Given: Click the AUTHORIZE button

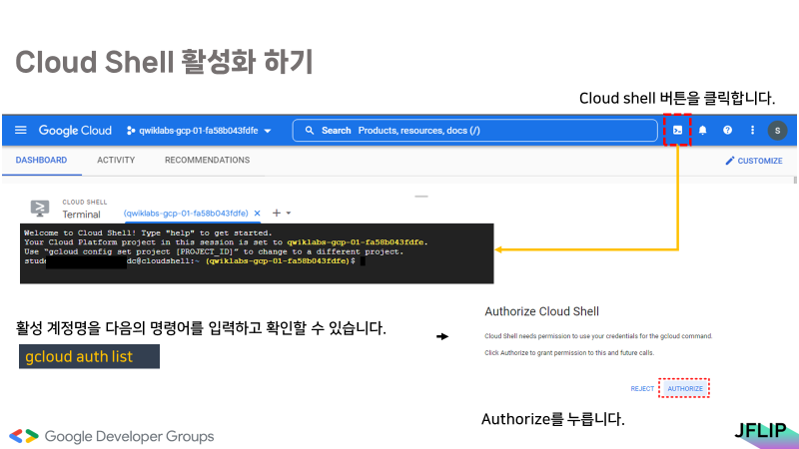Looking at the screenshot, I should tap(685, 388).
